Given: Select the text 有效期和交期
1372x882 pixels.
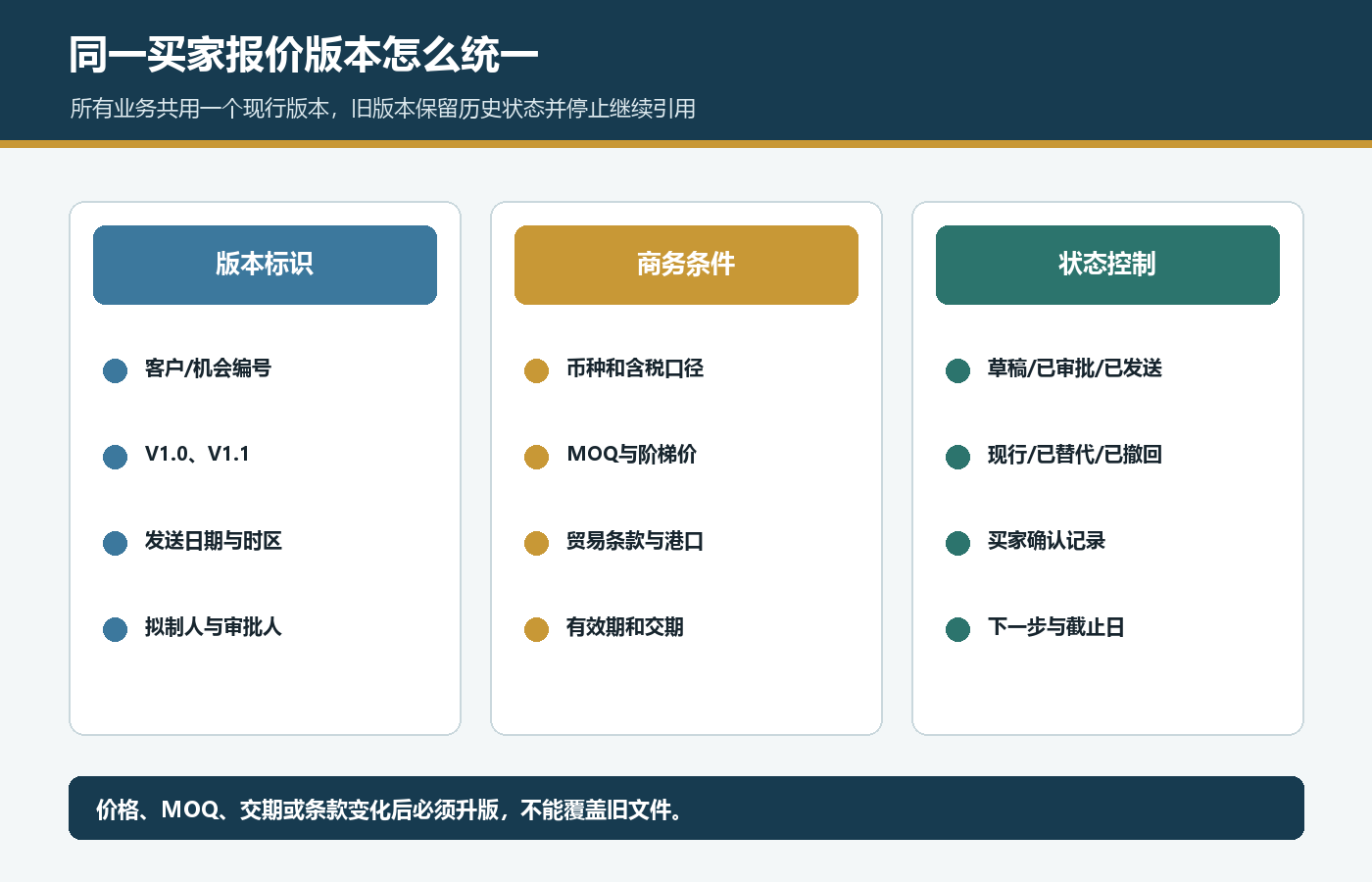Looking at the screenshot, I should pos(624,627).
